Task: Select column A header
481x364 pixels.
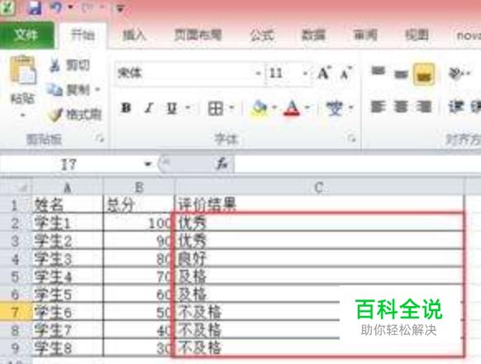Action: 68,187
